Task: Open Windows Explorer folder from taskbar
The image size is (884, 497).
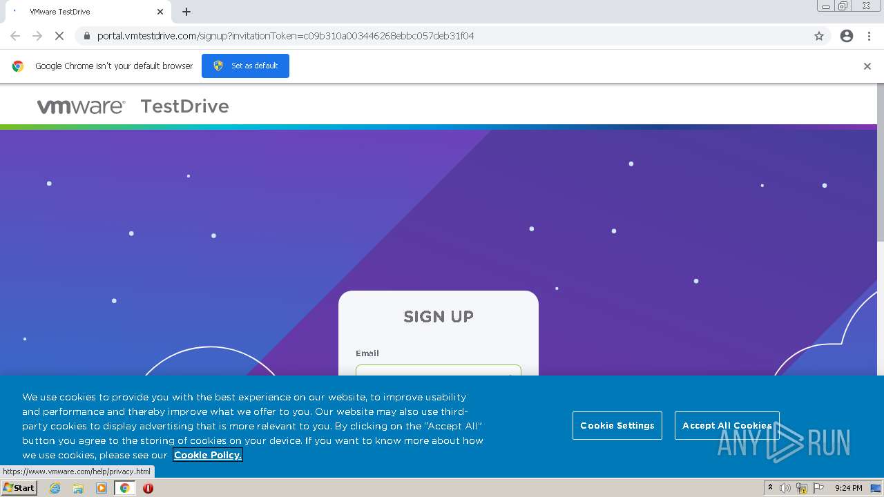Action: [78, 488]
